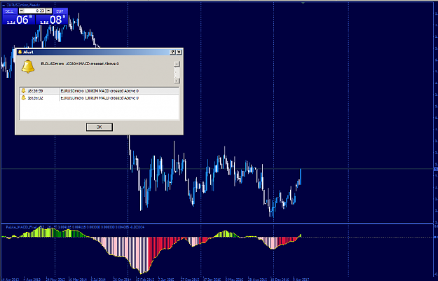Click the bell icon on second alert row
The height and width of the screenshot is (281, 438).
click(23, 98)
